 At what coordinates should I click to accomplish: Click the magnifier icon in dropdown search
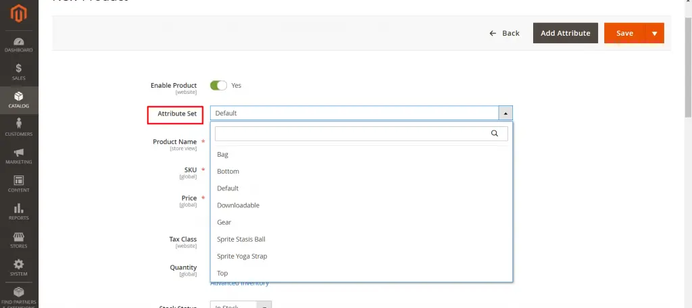pyautogui.click(x=494, y=133)
